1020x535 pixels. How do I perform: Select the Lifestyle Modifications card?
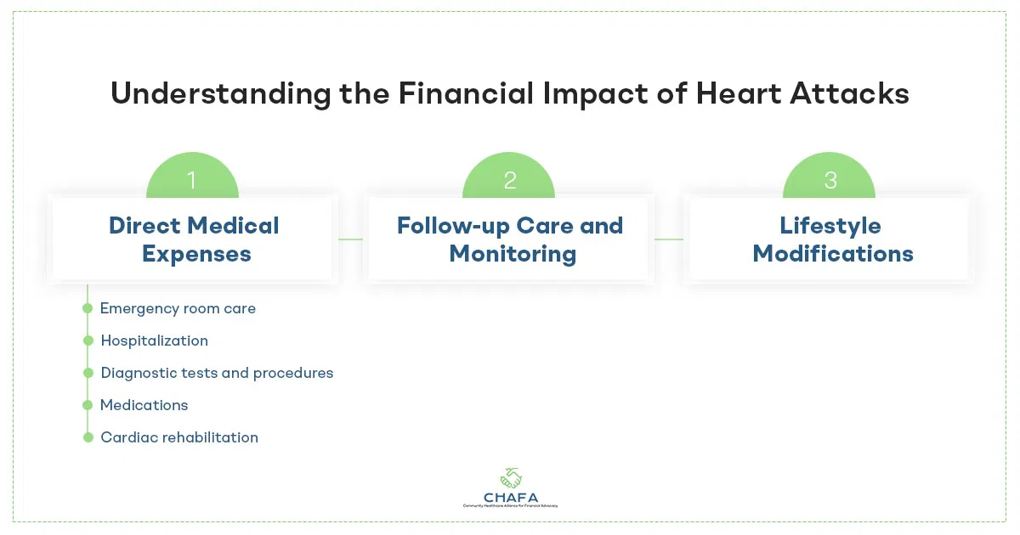pyautogui.click(x=831, y=239)
